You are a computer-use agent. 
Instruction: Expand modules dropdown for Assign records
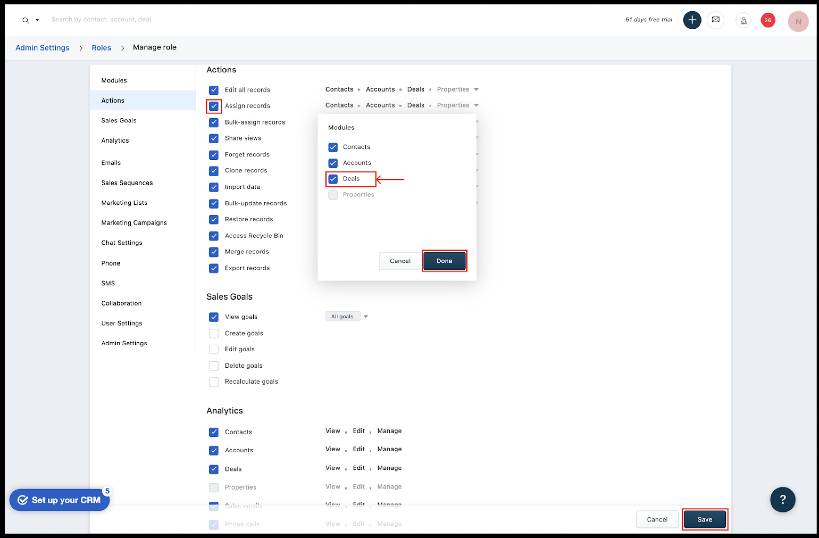click(476, 105)
